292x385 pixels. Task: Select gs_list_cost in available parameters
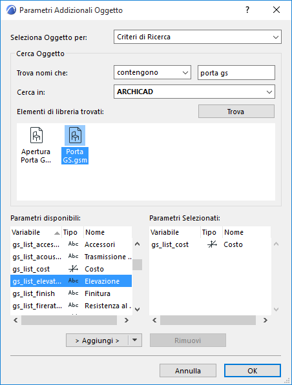(x=71, y=269)
